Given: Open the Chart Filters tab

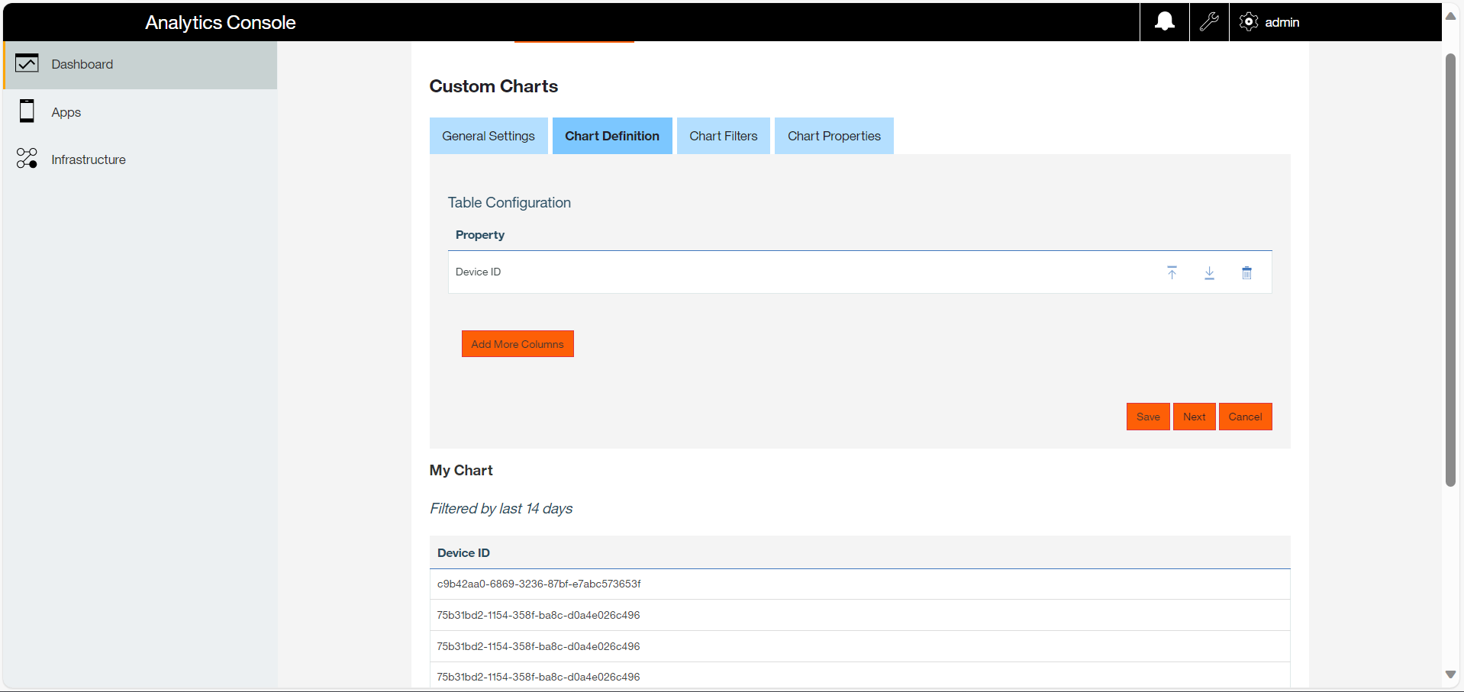Looking at the screenshot, I should tap(724, 136).
